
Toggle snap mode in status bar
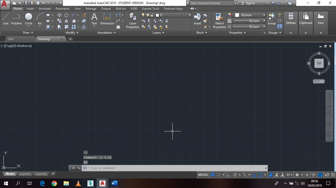(218, 175)
